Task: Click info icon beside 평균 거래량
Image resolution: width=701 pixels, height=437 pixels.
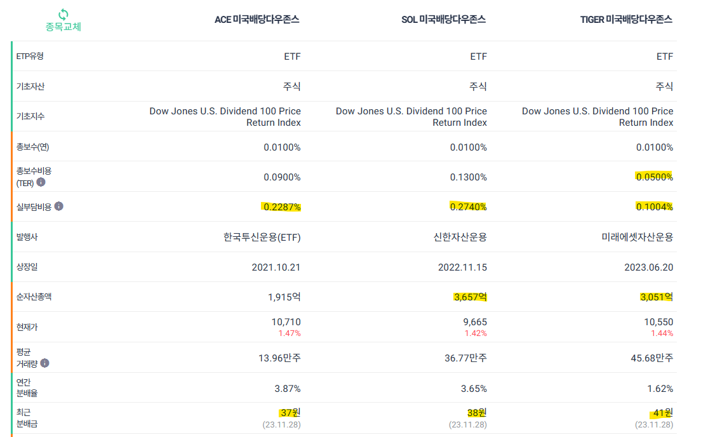Action: tap(44, 363)
